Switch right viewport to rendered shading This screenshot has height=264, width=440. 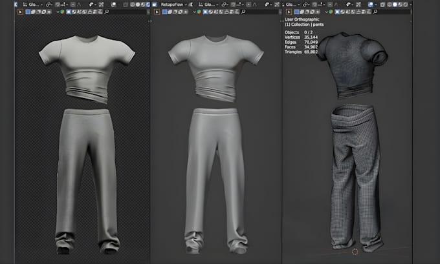click(405, 5)
